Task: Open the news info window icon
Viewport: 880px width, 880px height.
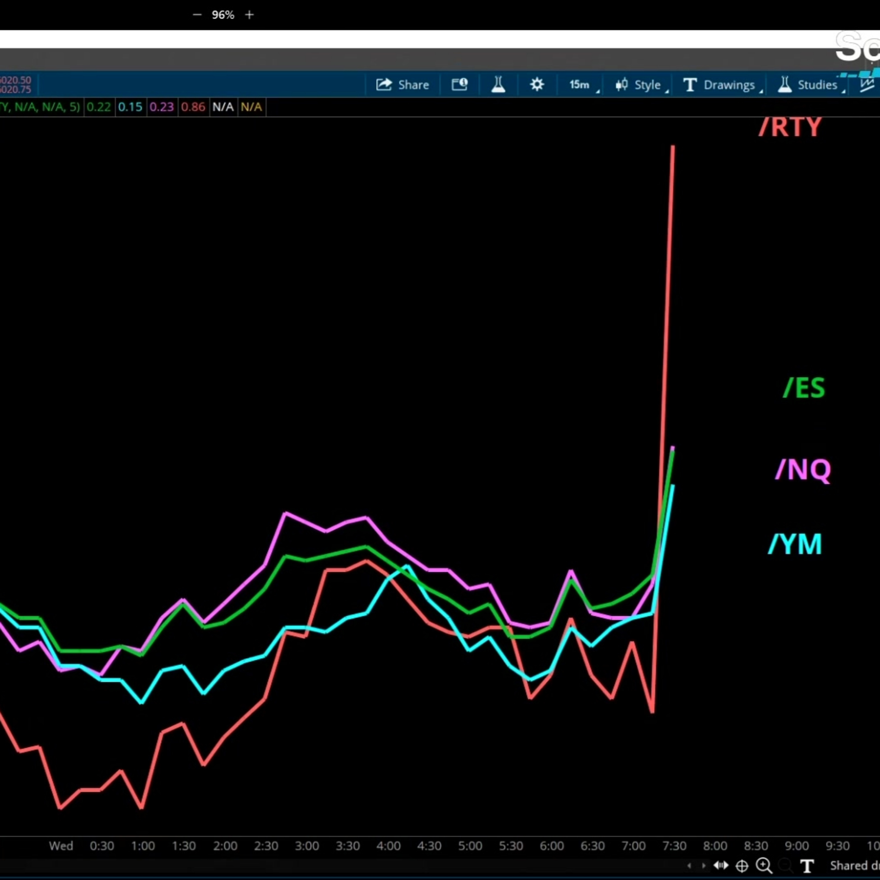Action: coord(460,84)
